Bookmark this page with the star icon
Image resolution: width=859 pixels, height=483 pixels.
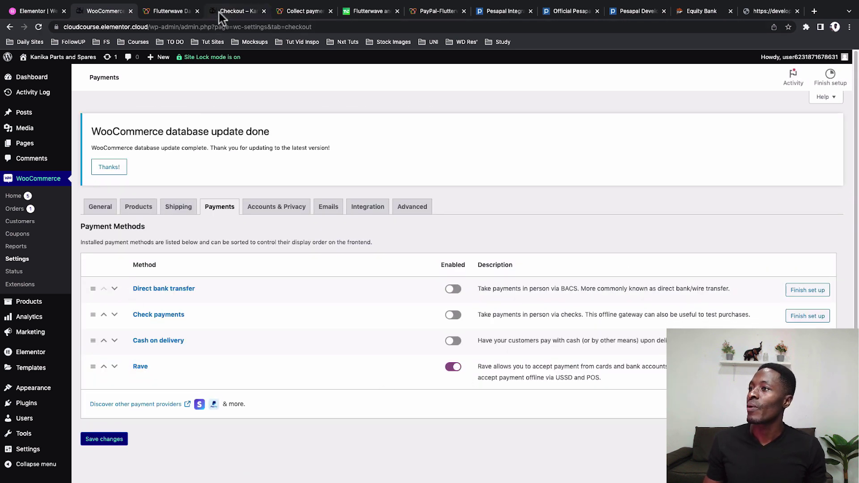(788, 27)
